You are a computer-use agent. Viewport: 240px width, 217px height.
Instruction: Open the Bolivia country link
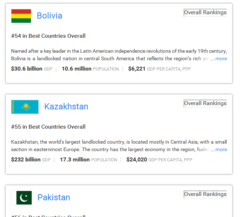click(49, 16)
